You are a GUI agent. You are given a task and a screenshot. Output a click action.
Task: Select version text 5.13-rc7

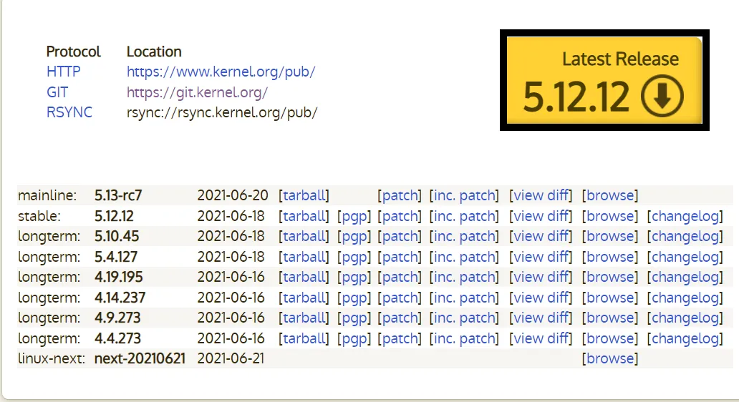tap(118, 195)
